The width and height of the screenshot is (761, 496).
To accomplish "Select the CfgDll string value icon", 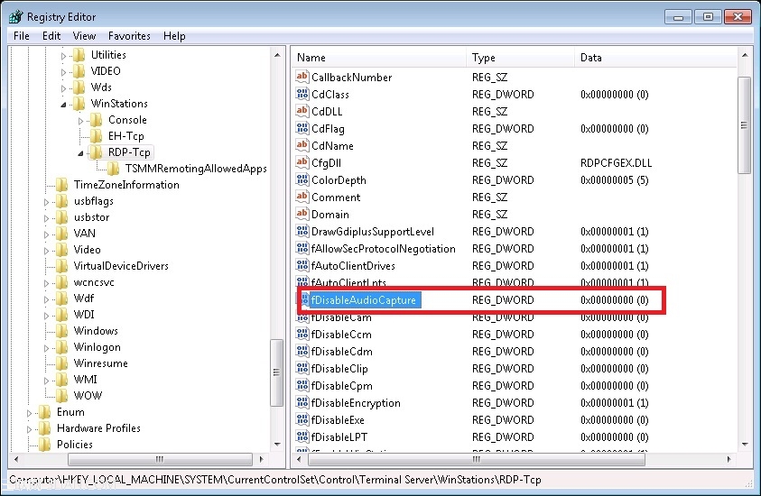I will coord(302,163).
